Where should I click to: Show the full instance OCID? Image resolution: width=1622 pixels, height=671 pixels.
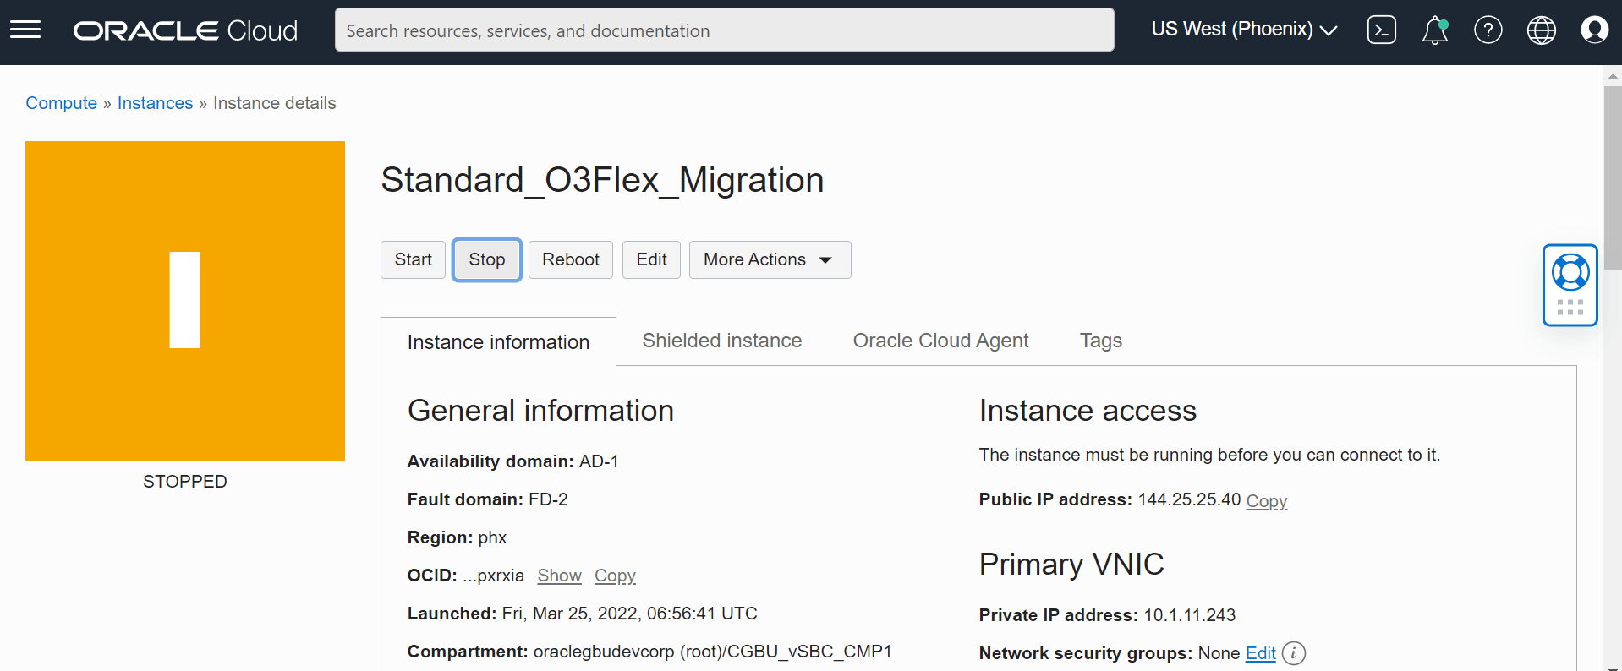coord(559,576)
